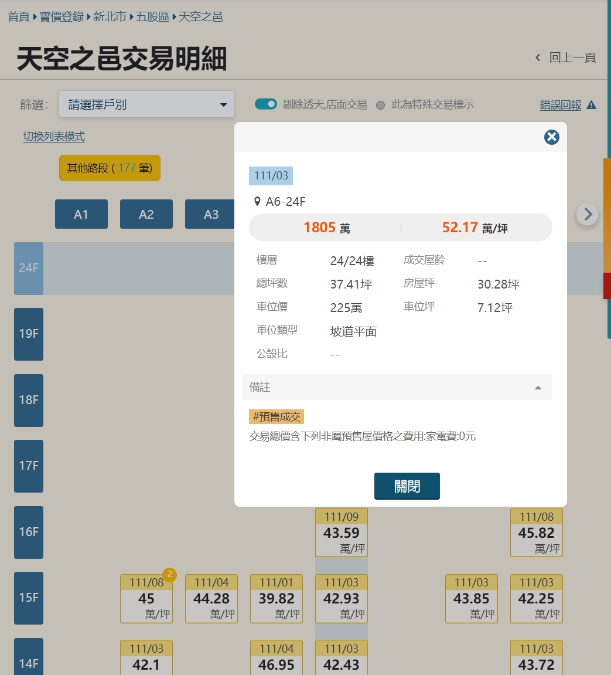This screenshot has width=611, height=675.
Task: Click the right arrow to see more building blocks
Action: coord(587,214)
